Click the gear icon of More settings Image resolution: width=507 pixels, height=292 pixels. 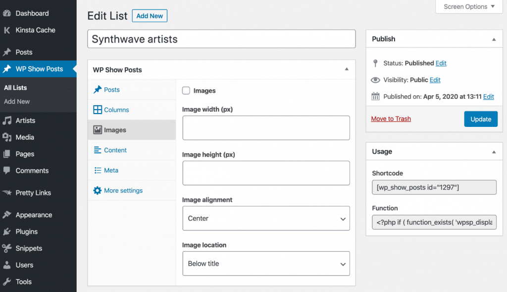pos(98,190)
